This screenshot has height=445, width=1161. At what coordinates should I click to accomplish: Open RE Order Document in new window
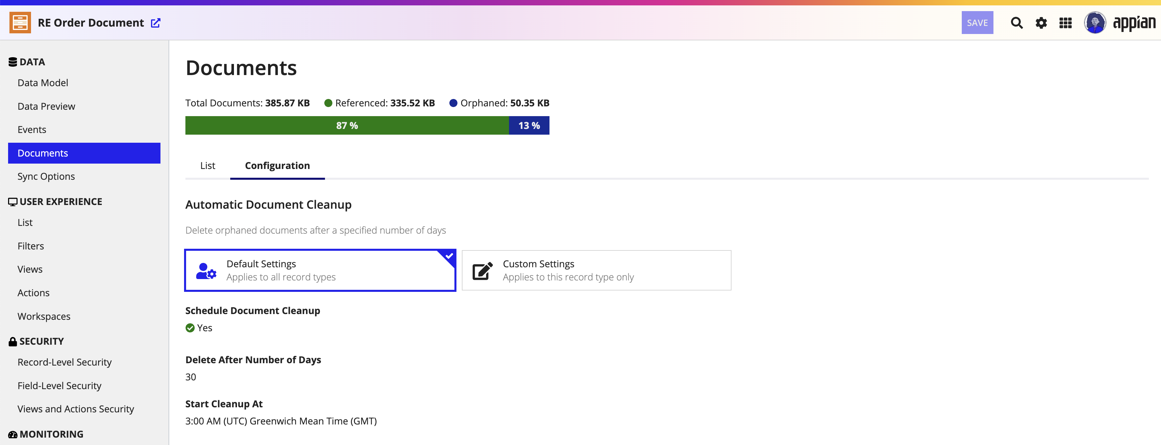[x=155, y=23]
